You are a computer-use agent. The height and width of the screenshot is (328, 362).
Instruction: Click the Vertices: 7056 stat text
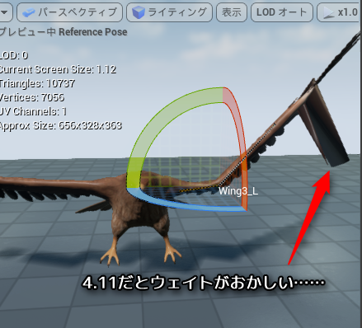[32, 97]
